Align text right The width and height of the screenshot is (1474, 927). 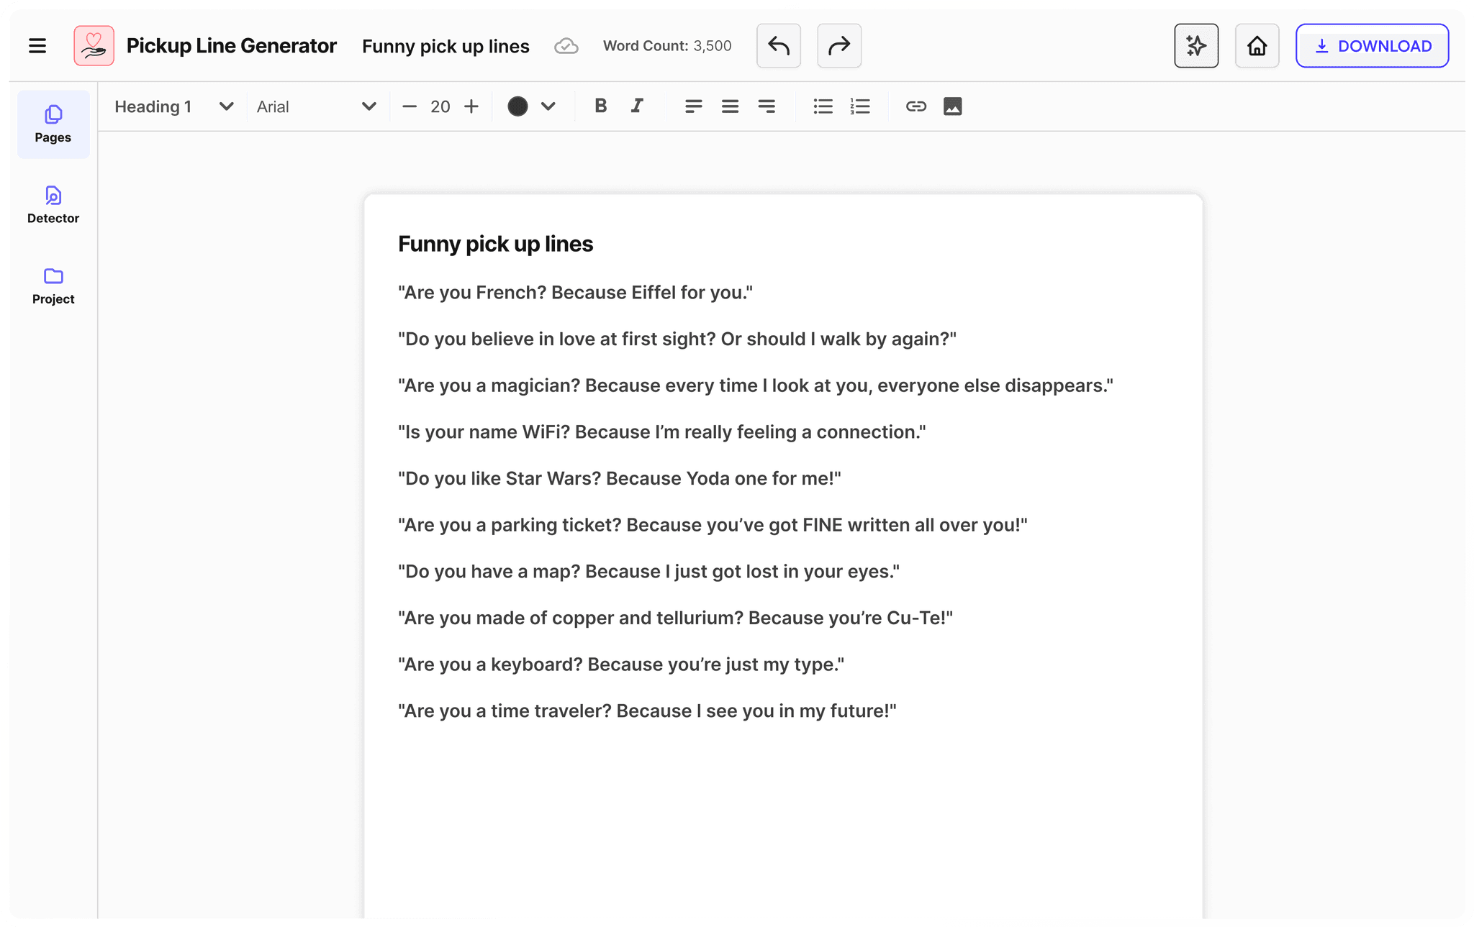pos(767,106)
